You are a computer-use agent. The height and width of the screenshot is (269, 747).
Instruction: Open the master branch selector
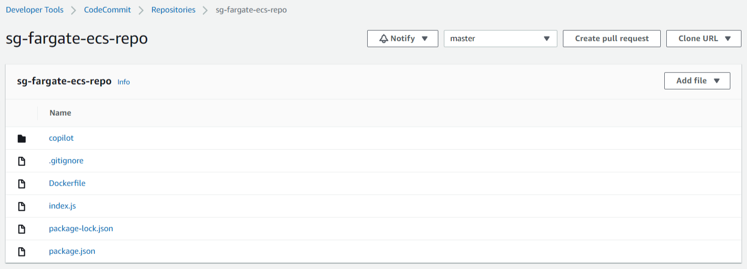pyautogui.click(x=500, y=39)
